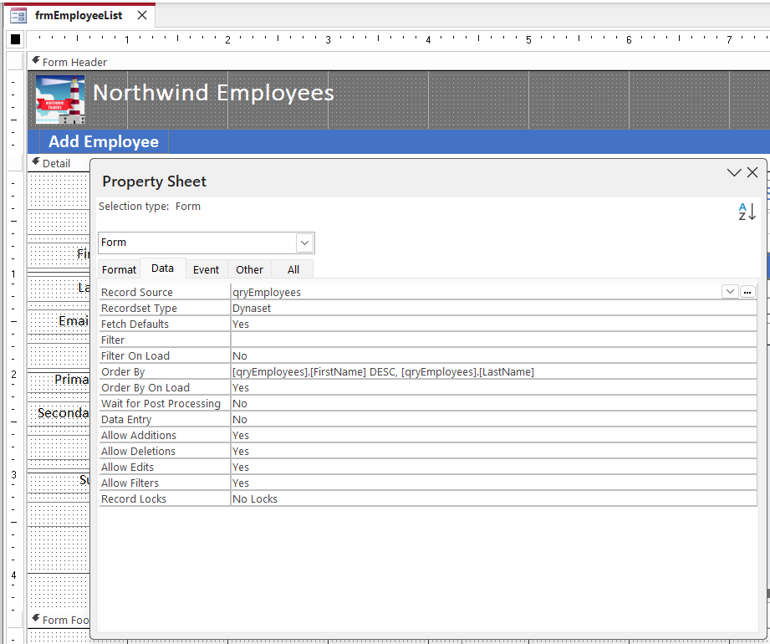Click the horizontal ruler at mark 4
The height and width of the screenshot is (644, 770).
428,40
